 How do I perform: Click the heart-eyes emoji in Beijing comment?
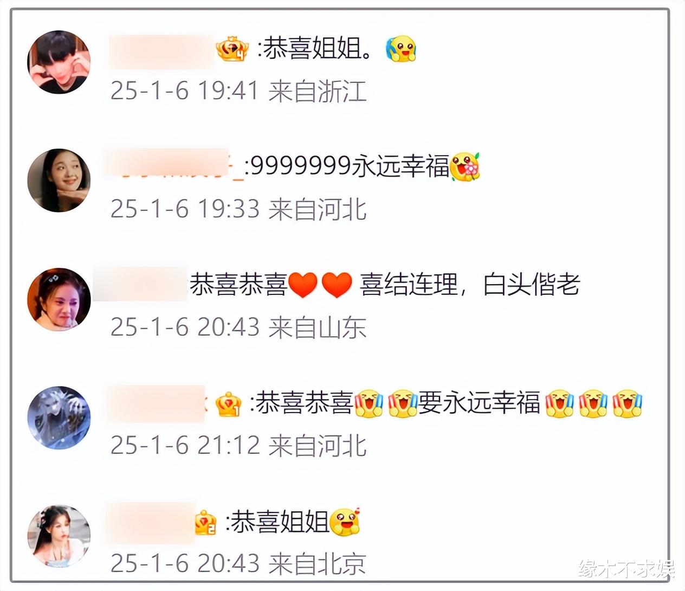tap(345, 522)
